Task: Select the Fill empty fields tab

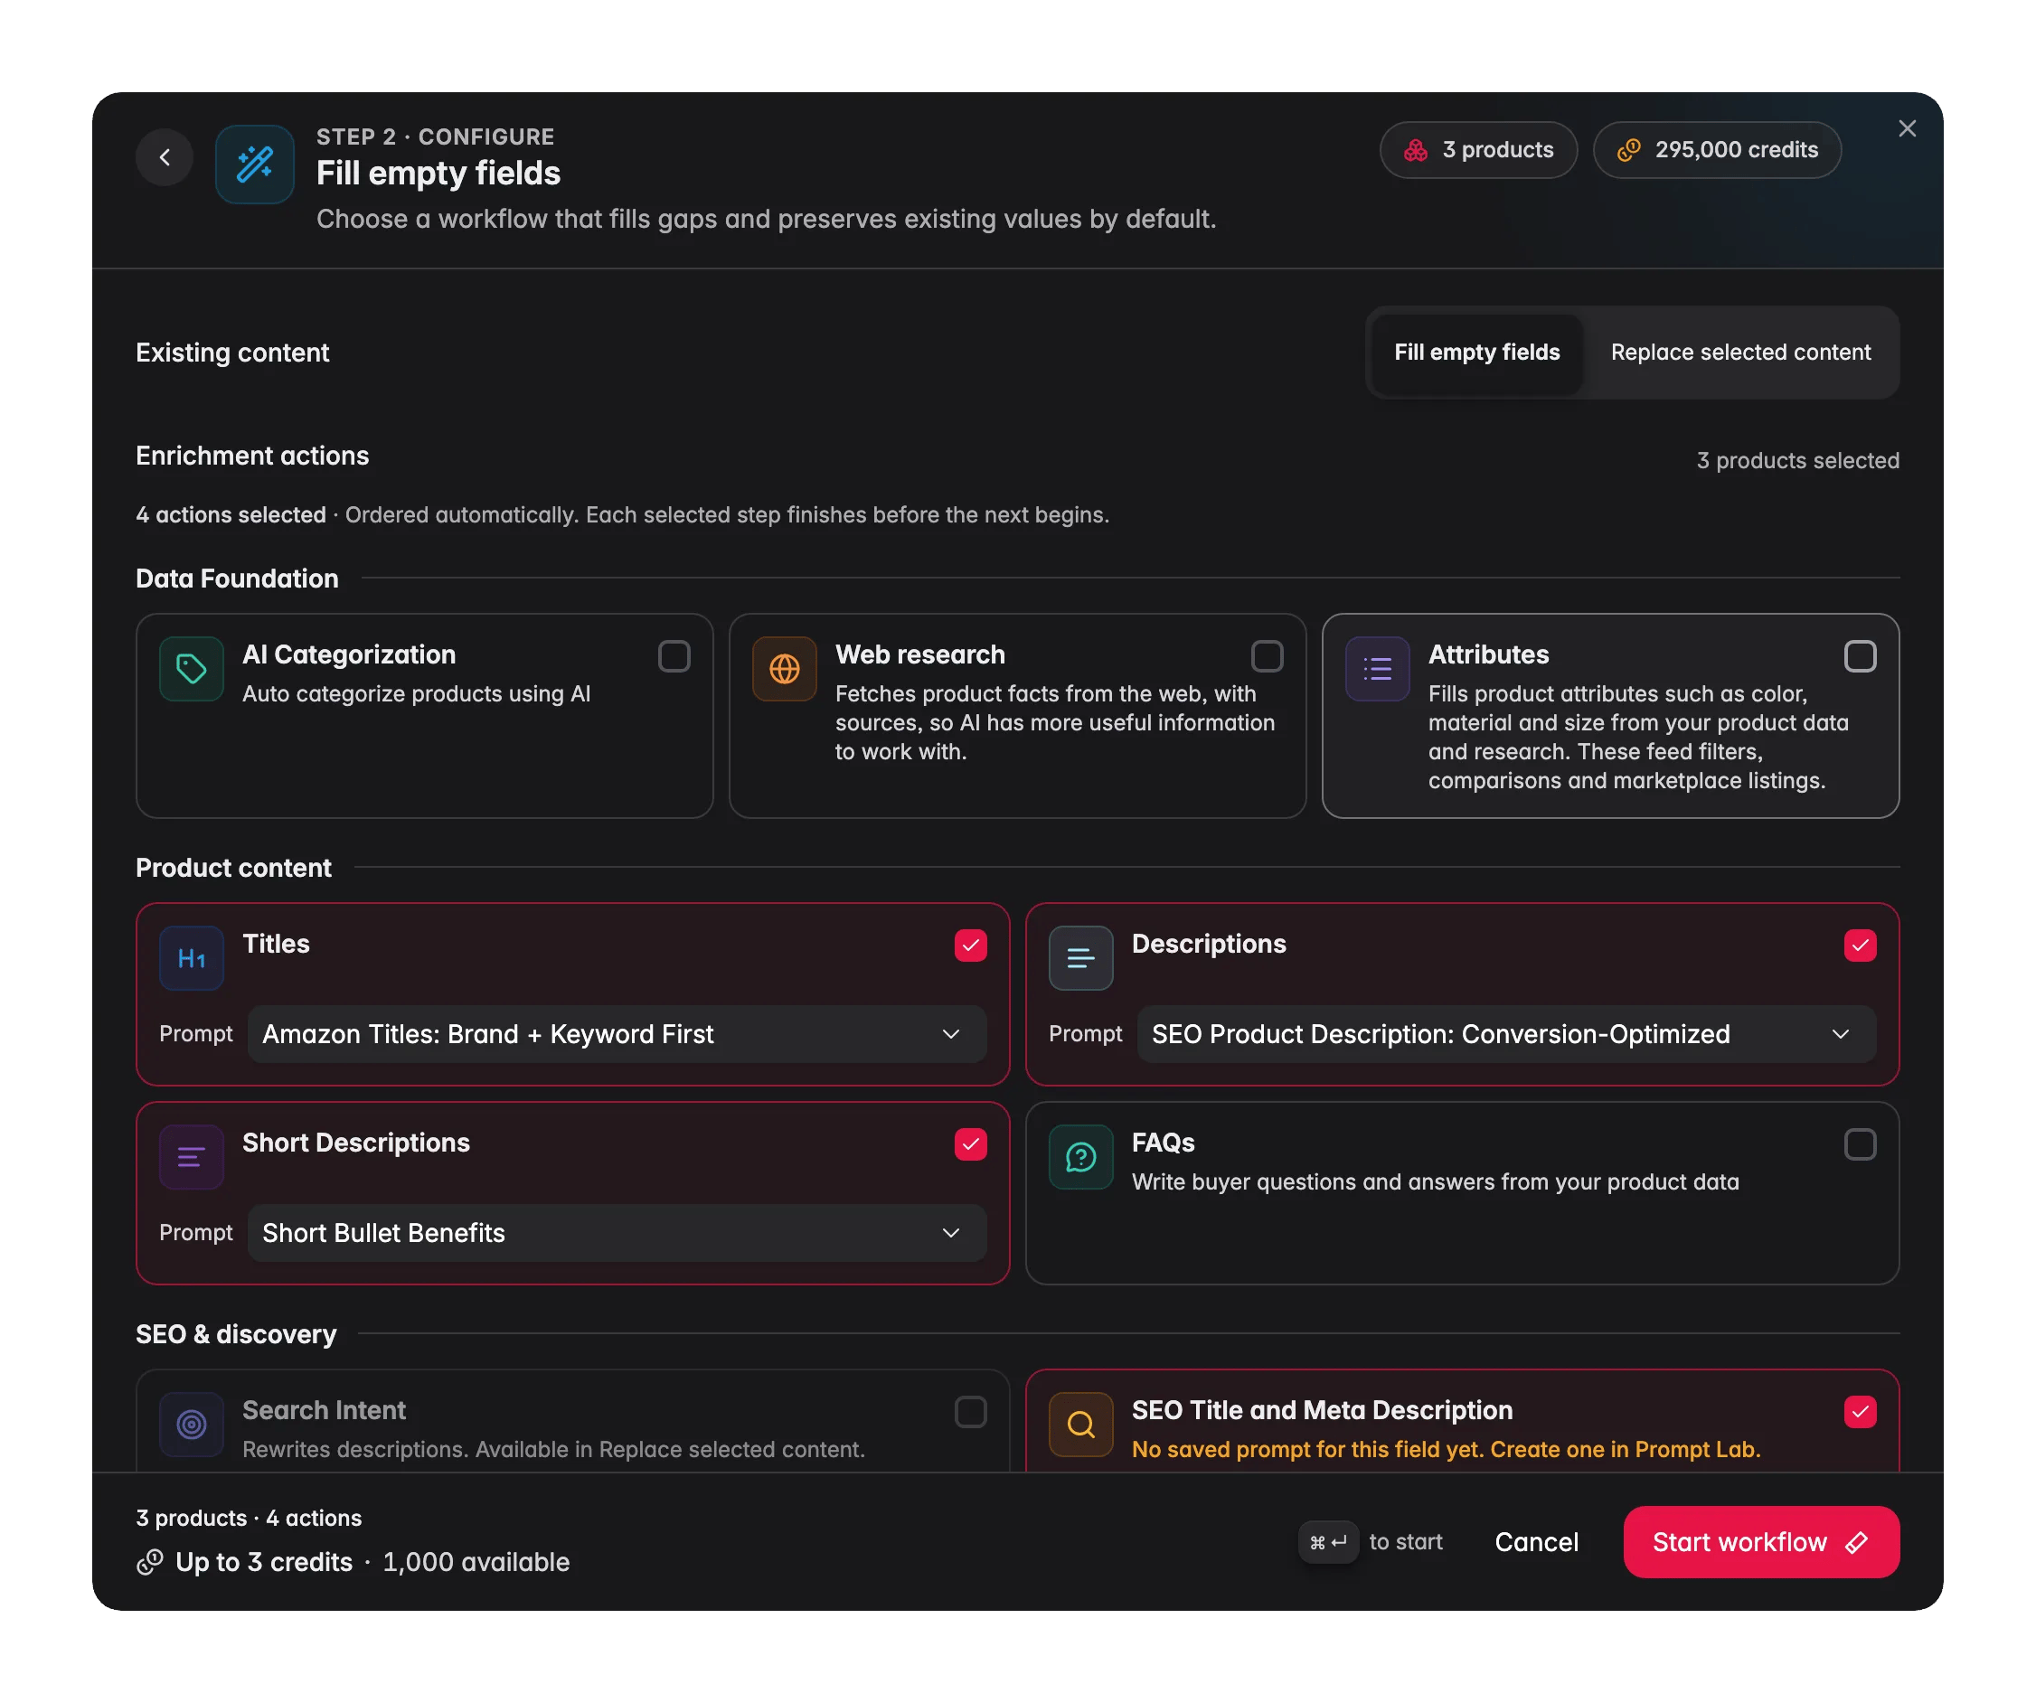Action: [x=1476, y=353]
